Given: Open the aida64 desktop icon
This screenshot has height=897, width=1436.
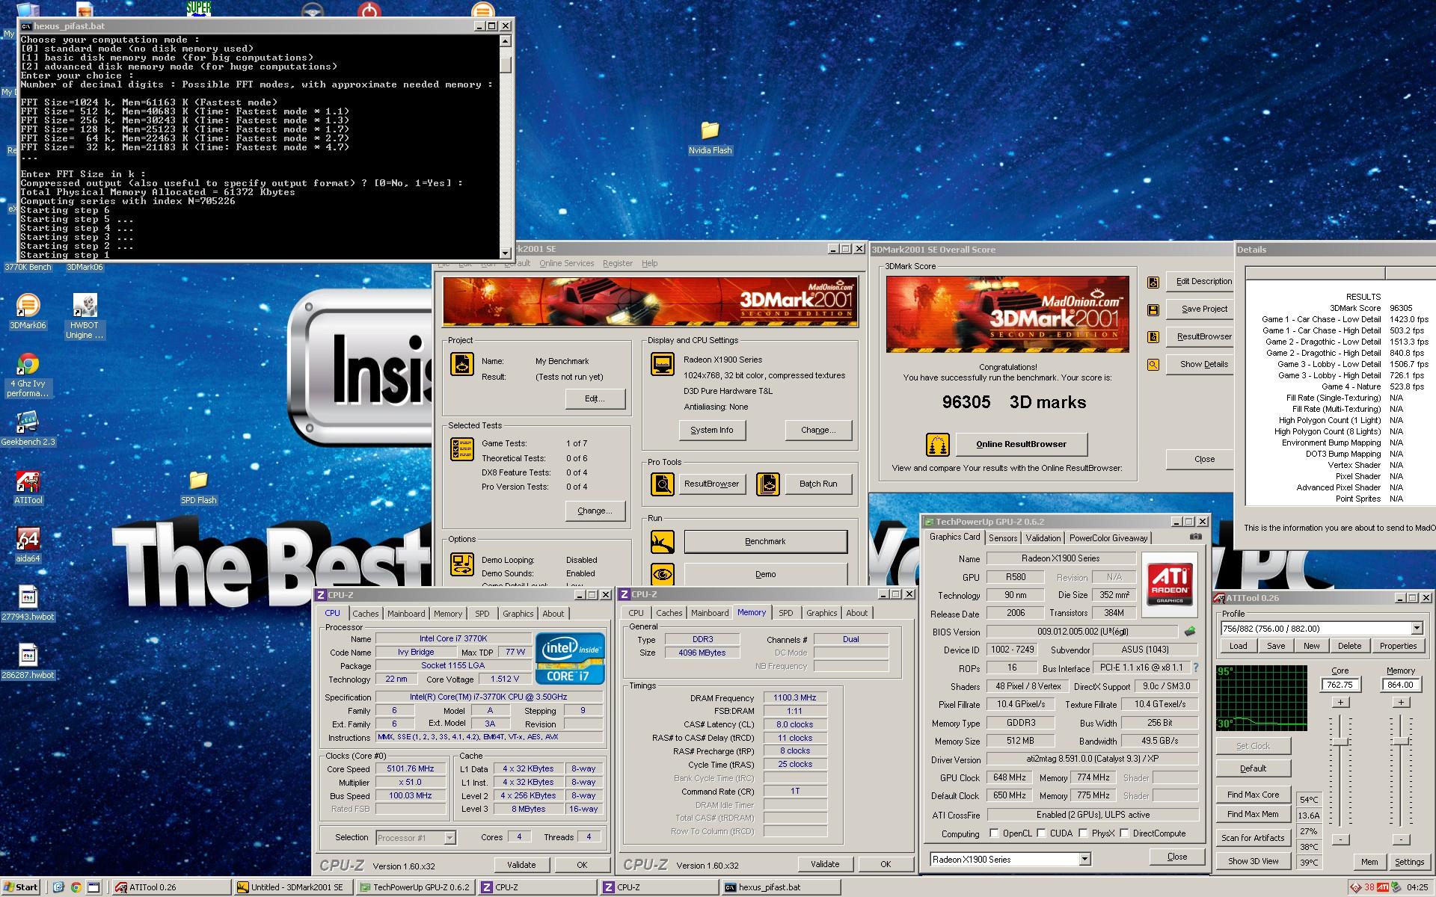Looking at the screenshot, I should point(28,539).
